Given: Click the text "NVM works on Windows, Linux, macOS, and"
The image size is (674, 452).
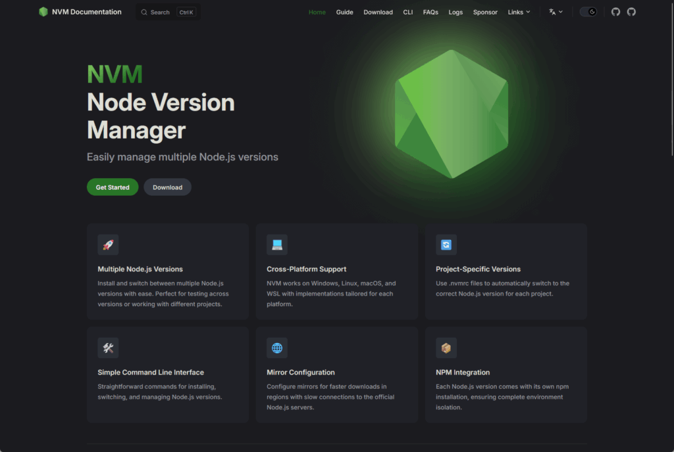Looking at the screenshot, I should pyautogui.click(x=331, y=283).
